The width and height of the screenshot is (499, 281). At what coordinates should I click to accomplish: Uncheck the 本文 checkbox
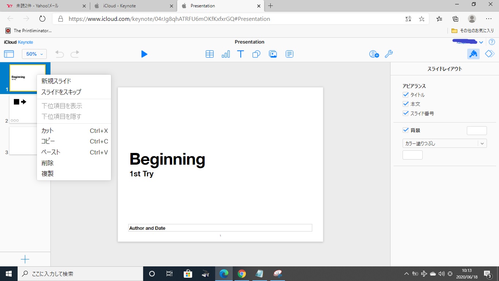[x=405, y=104]
